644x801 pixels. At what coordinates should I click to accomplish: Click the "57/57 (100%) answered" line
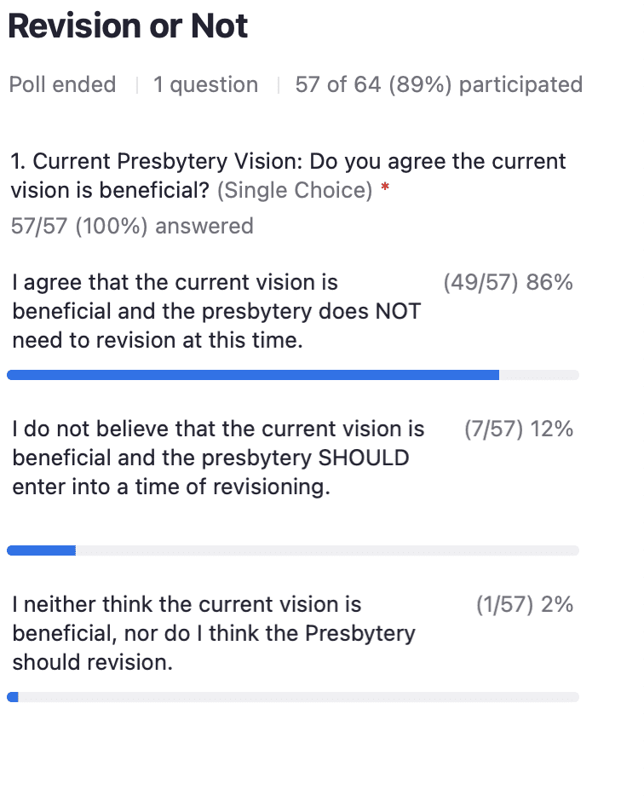pos(132,226)
